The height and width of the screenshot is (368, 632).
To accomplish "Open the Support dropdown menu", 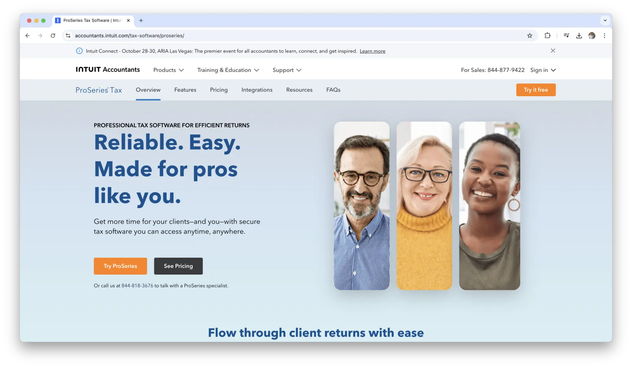I will [x=287, y=70].
